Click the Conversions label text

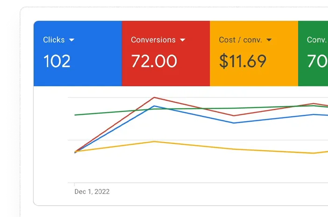tap(153, 40)
